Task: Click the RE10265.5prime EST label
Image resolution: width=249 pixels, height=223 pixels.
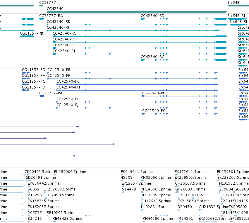Action: tap(62, 213)
